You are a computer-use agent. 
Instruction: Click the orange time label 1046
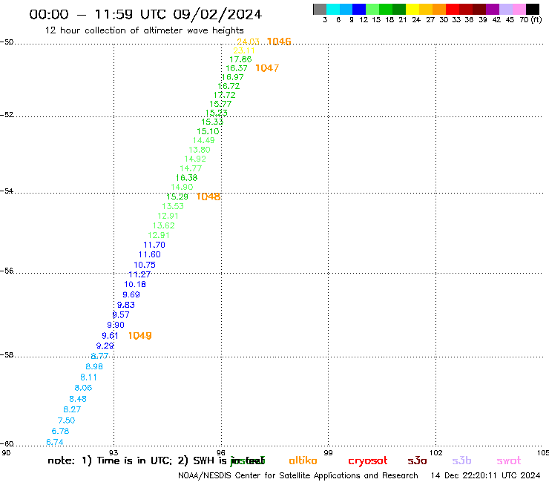coord(279,42)
